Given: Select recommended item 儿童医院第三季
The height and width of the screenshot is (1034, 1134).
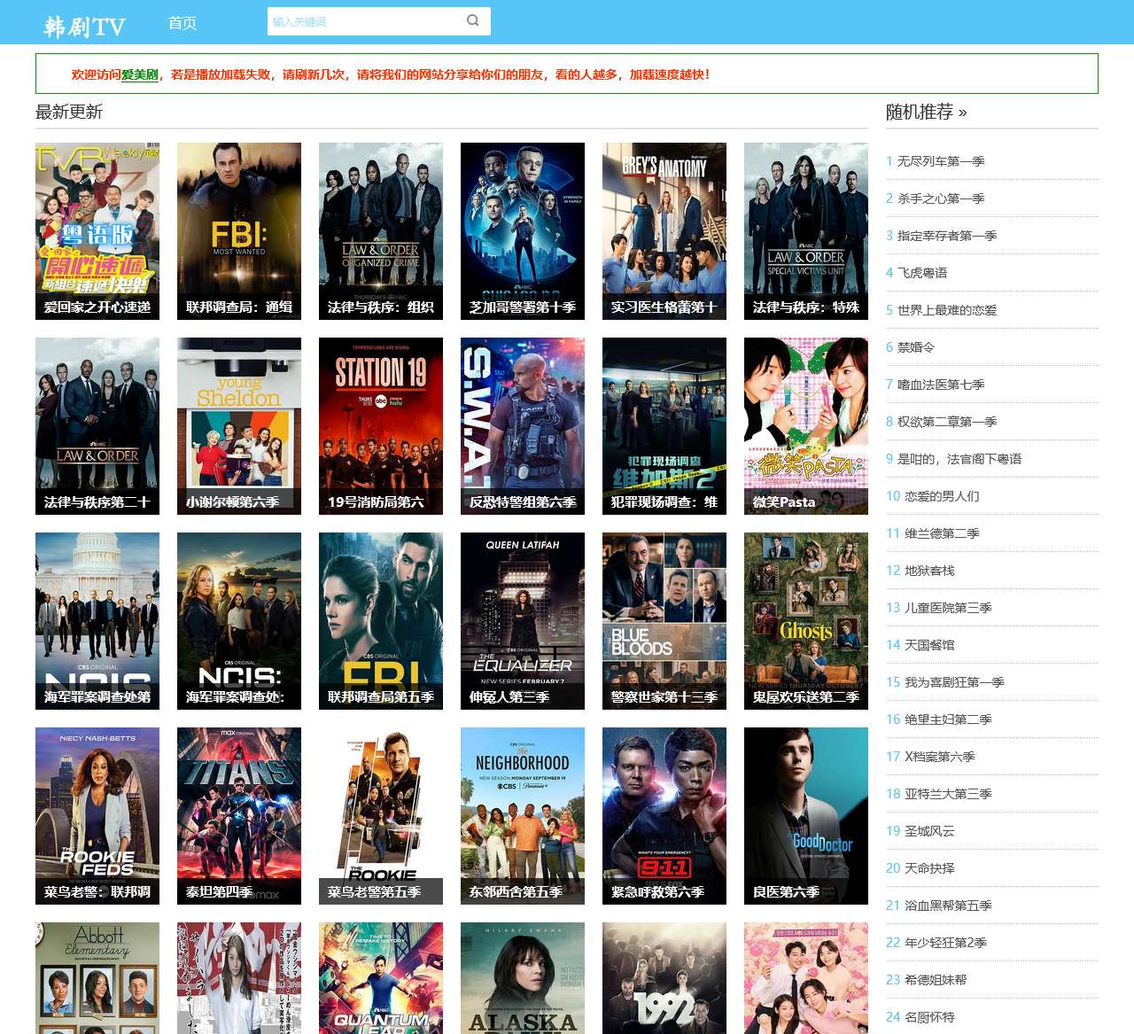Looking at the screenshot, I should coord(948,608).
